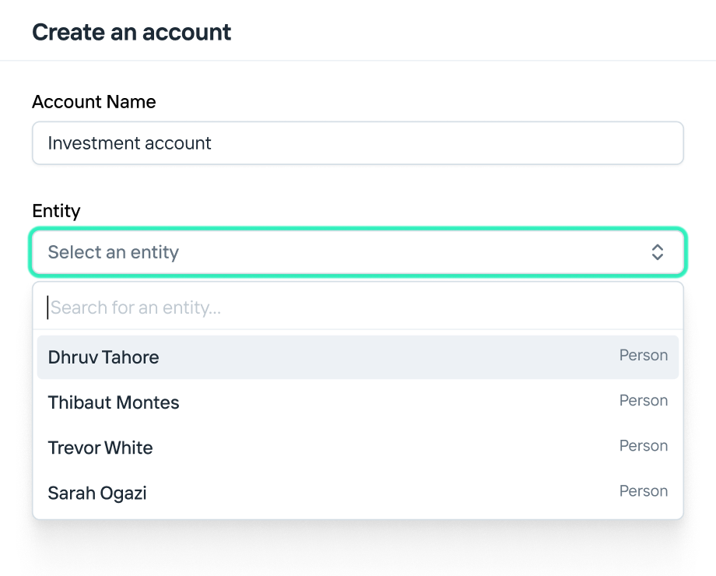This screenshot has height=576, width=716.
Task: Open the Select an entity combo box
Action: [x=358, y=252]
